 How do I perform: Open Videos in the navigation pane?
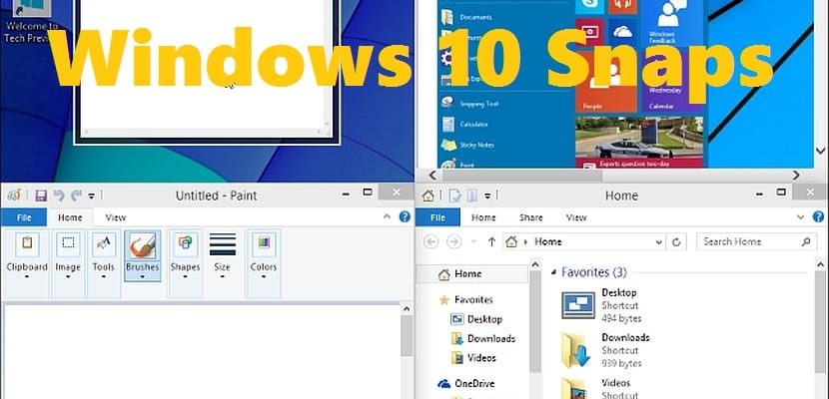473,358
